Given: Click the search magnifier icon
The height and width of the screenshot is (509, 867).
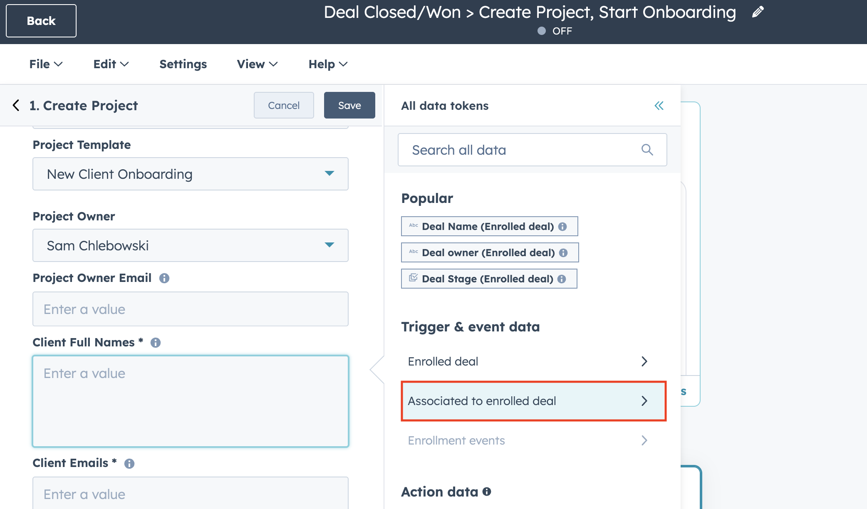Looking at the screenshot, I should pos(647,150).
